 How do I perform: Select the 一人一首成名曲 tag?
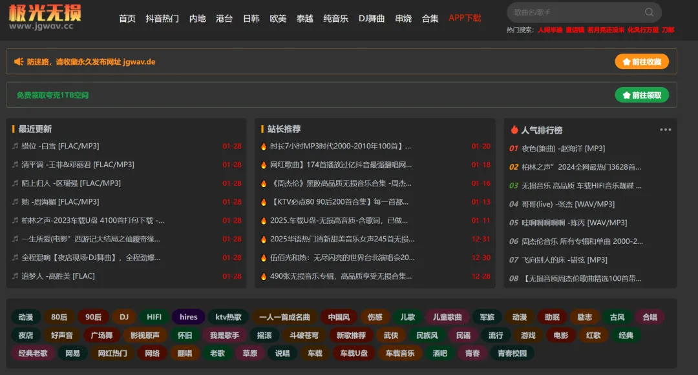click(284, 317)
